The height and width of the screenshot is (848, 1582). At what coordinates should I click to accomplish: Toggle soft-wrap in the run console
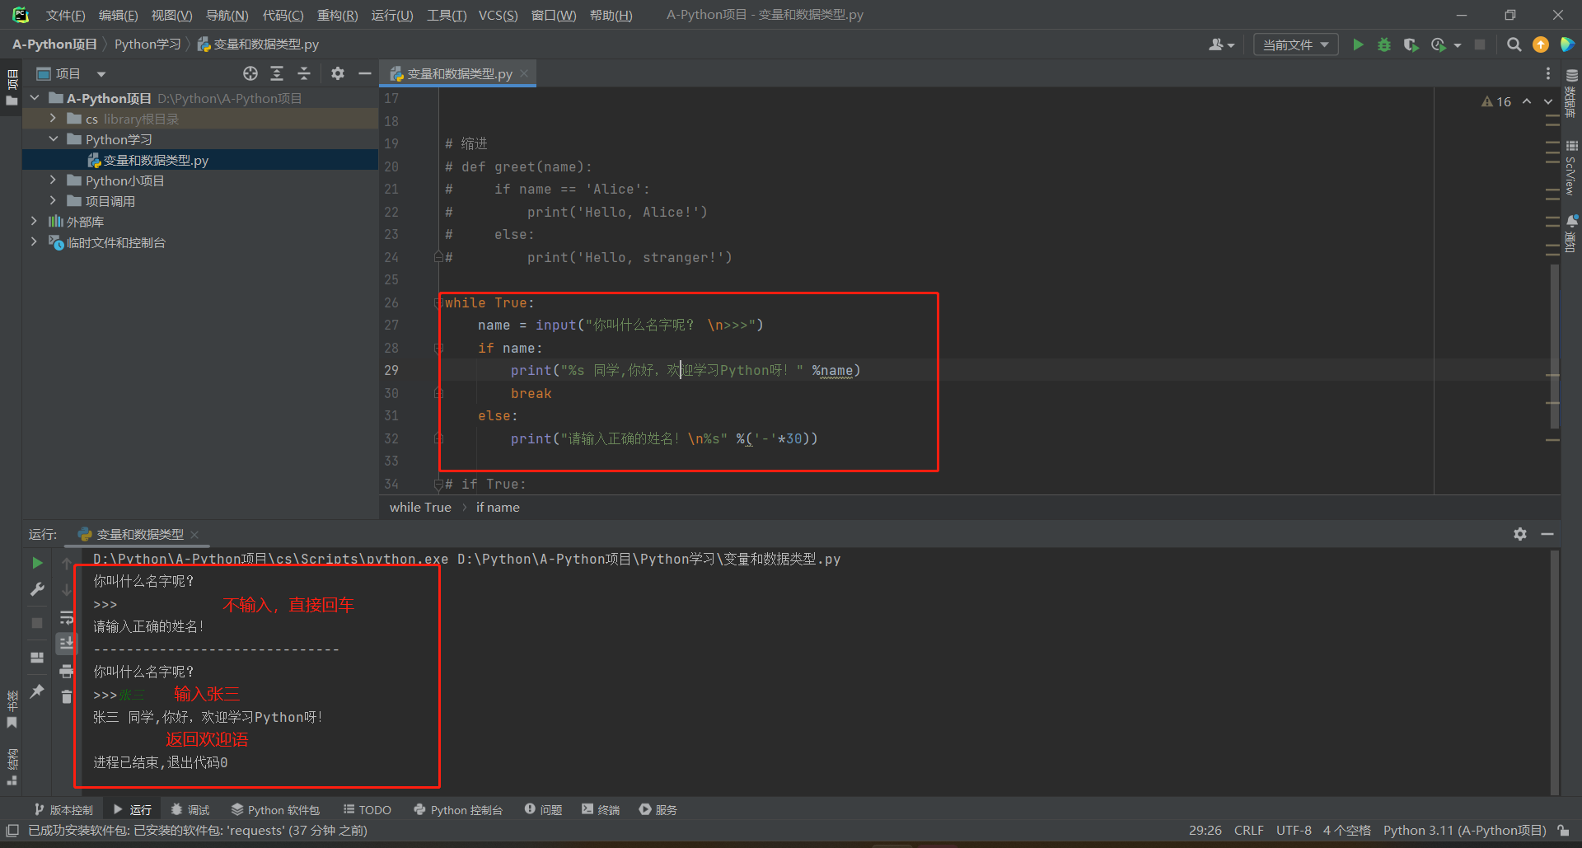click(x=67, y=617)
